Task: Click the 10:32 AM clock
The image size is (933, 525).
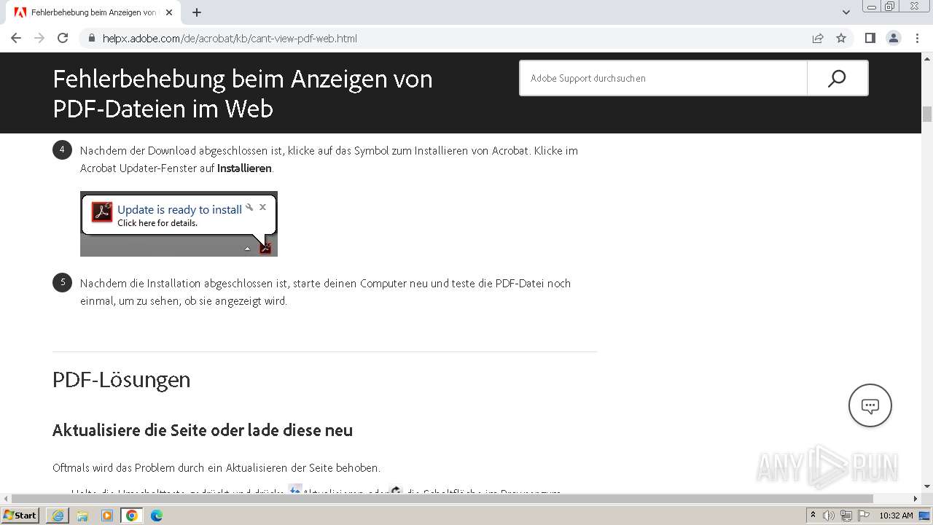Action: pyautogui.click(x=896, y=516)
